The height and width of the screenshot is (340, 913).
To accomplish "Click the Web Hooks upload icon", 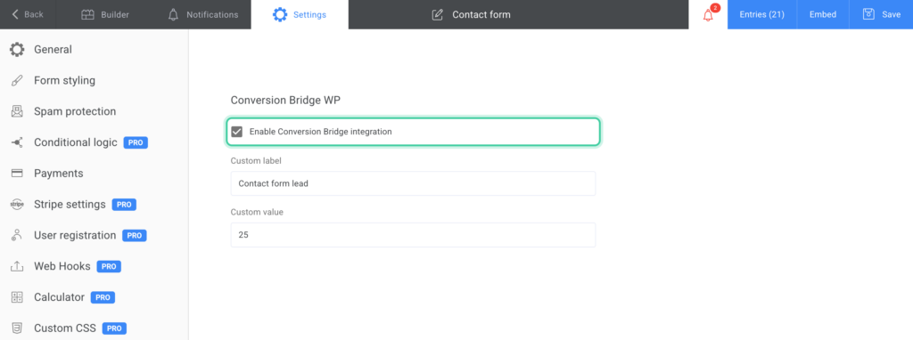I will (x=17, y=266).
